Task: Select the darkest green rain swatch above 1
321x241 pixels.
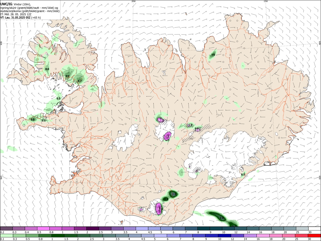Action: coord(58,235)
